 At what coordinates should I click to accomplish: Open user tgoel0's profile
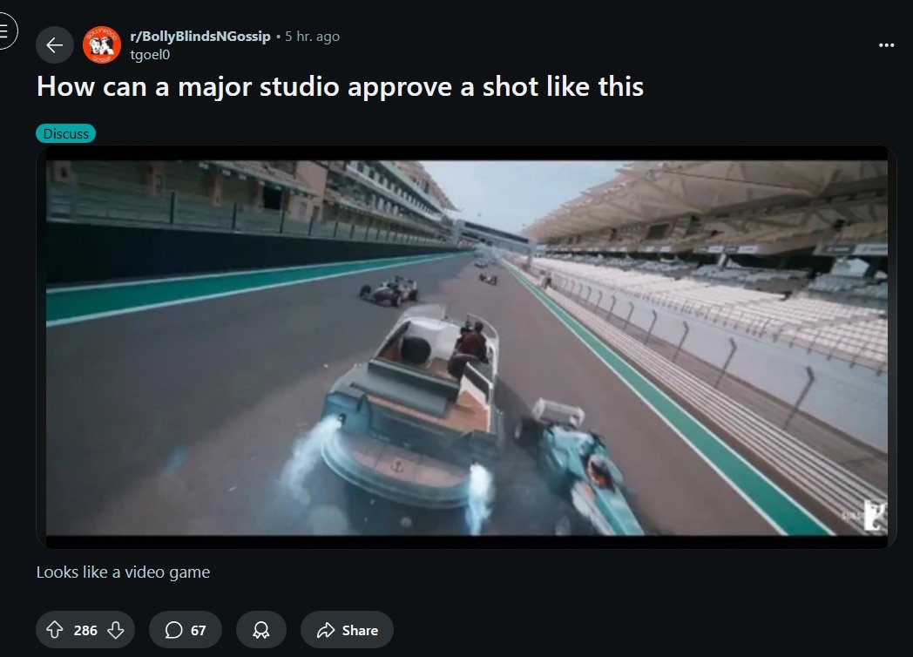click(x=150, y=55)
